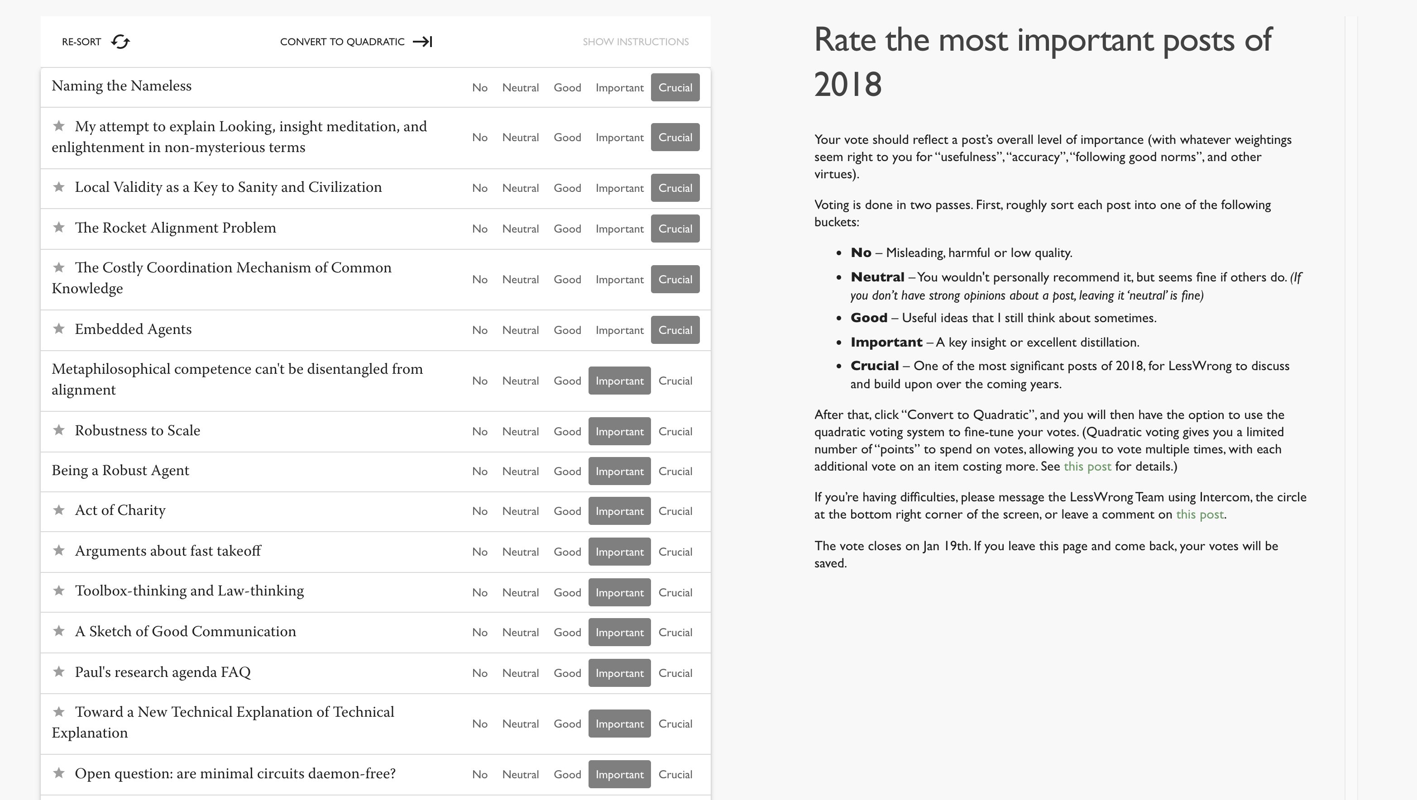This screenshot has width=1417, height=800.
Task: Click star next to Paul's research agenda FAQ
Action: point(58,671)
